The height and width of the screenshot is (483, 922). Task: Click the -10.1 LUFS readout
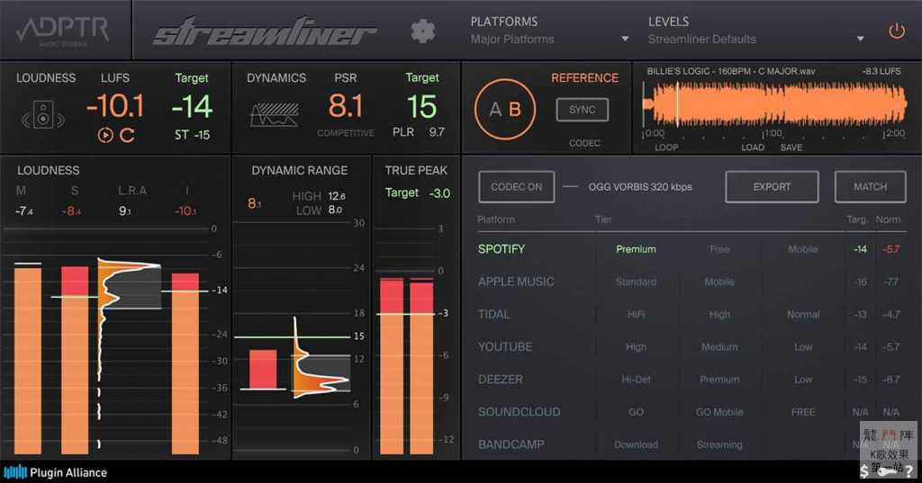[x=115, y=107]
